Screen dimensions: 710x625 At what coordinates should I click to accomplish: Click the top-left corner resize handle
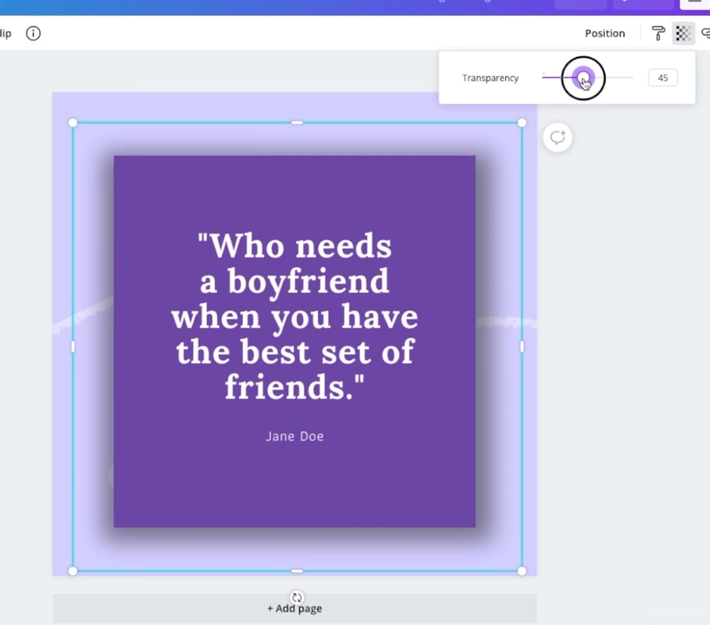pyautogui.click(x=73, y=123)
